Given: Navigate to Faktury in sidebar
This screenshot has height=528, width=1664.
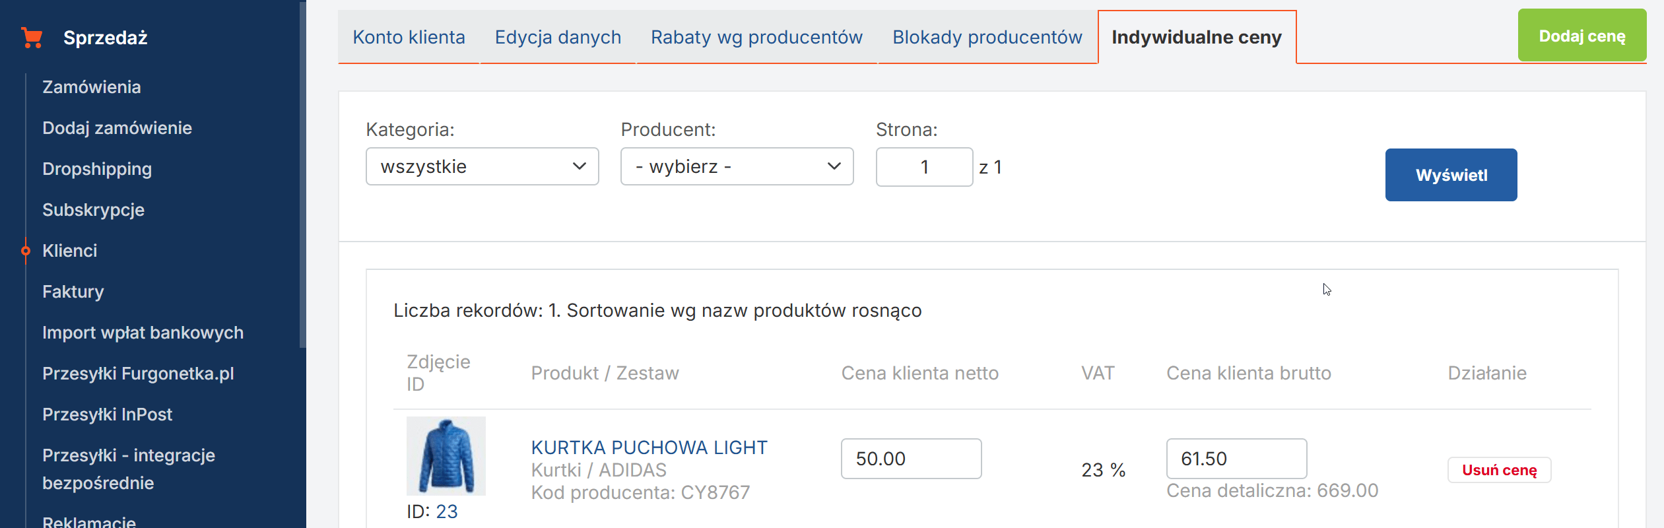Looking at the screenshot, I should pyautogui.click(x=73, y=292).
